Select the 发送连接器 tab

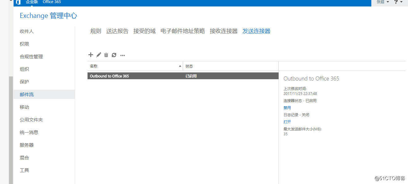click(x=256, y=31)
